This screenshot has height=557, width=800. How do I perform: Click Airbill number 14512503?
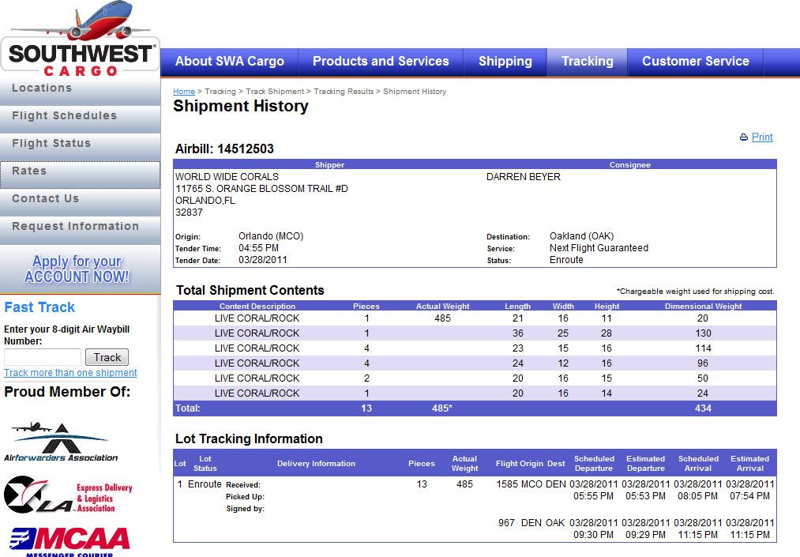pos(246,149)
